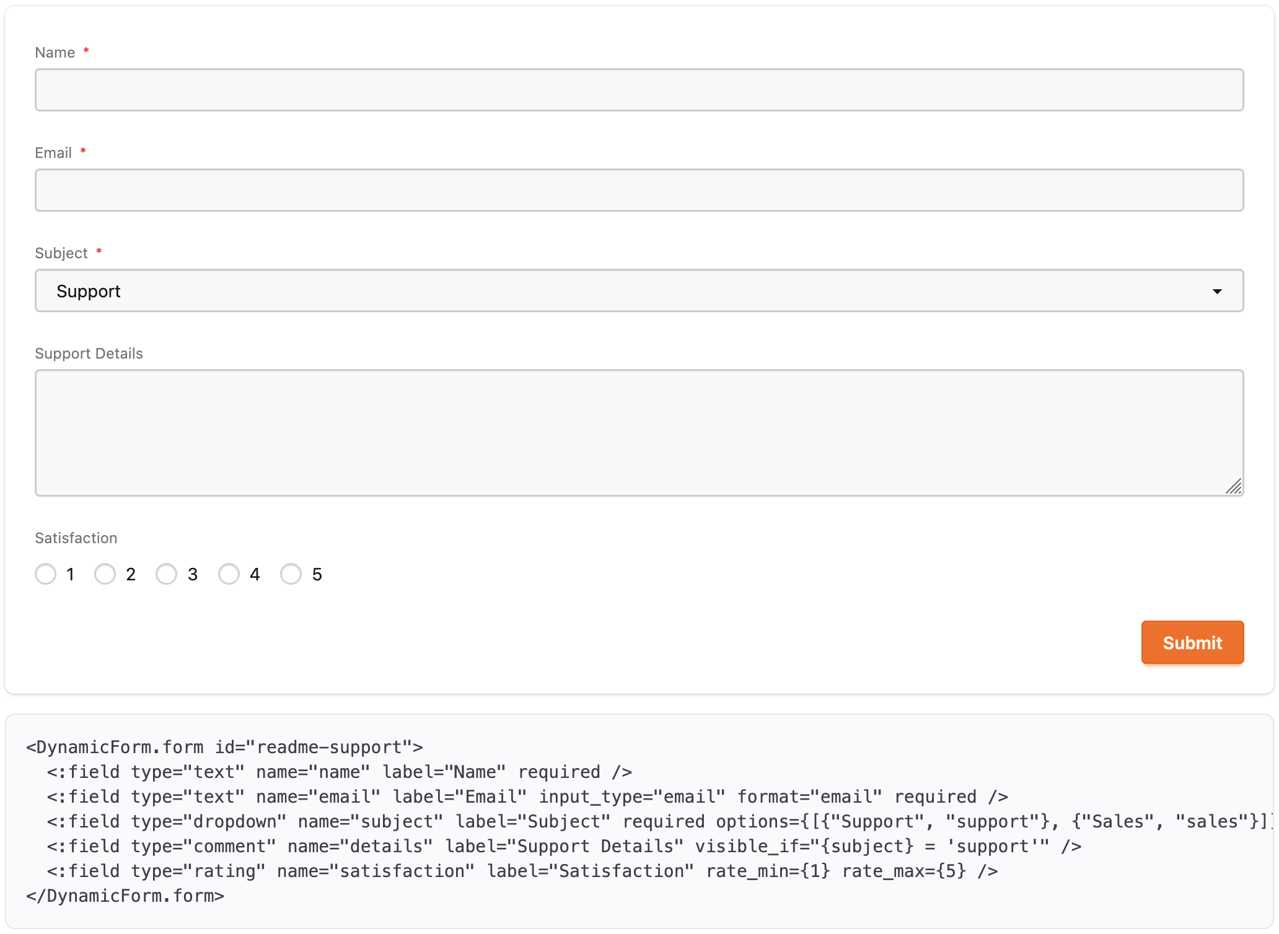The image size is (1279, 934).
Task: Focus the Email input field
Action: [639, 190]
